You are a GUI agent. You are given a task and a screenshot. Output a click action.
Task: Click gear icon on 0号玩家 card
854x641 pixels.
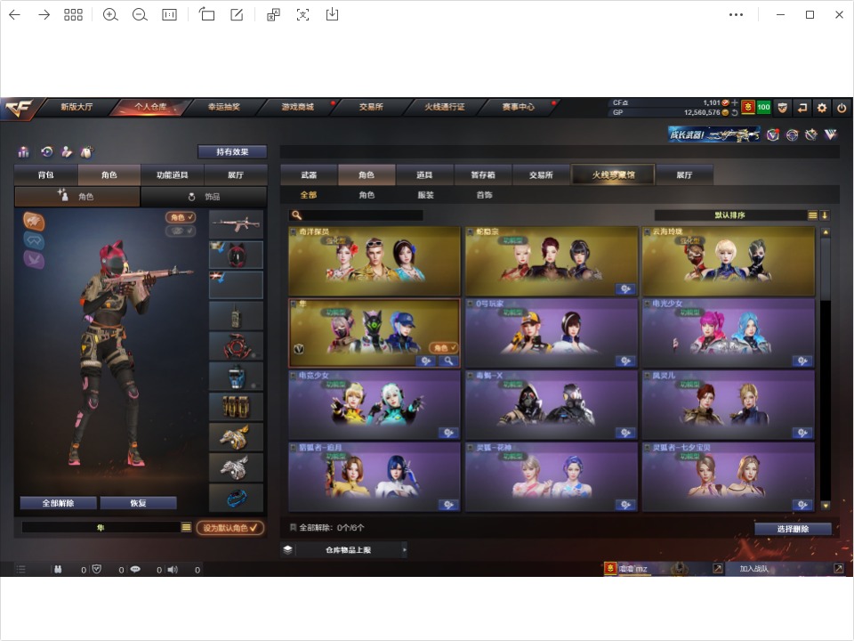click(x=625, y=361)
